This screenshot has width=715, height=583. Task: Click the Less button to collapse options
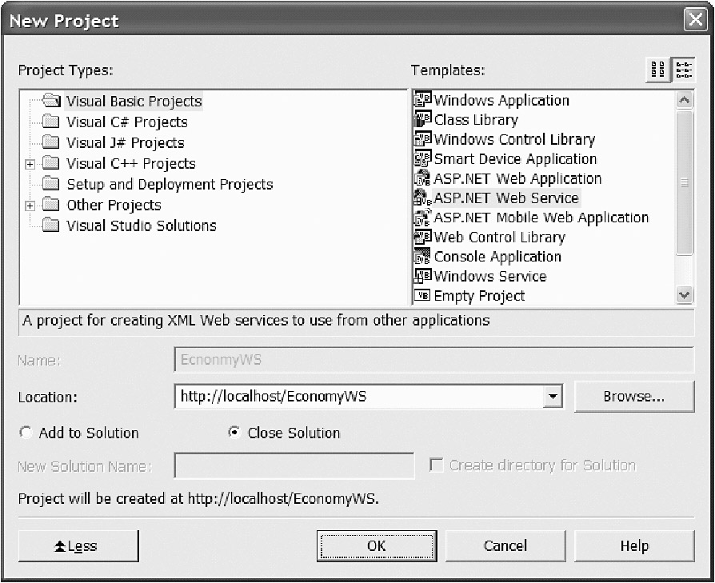[x=78, y=546]
